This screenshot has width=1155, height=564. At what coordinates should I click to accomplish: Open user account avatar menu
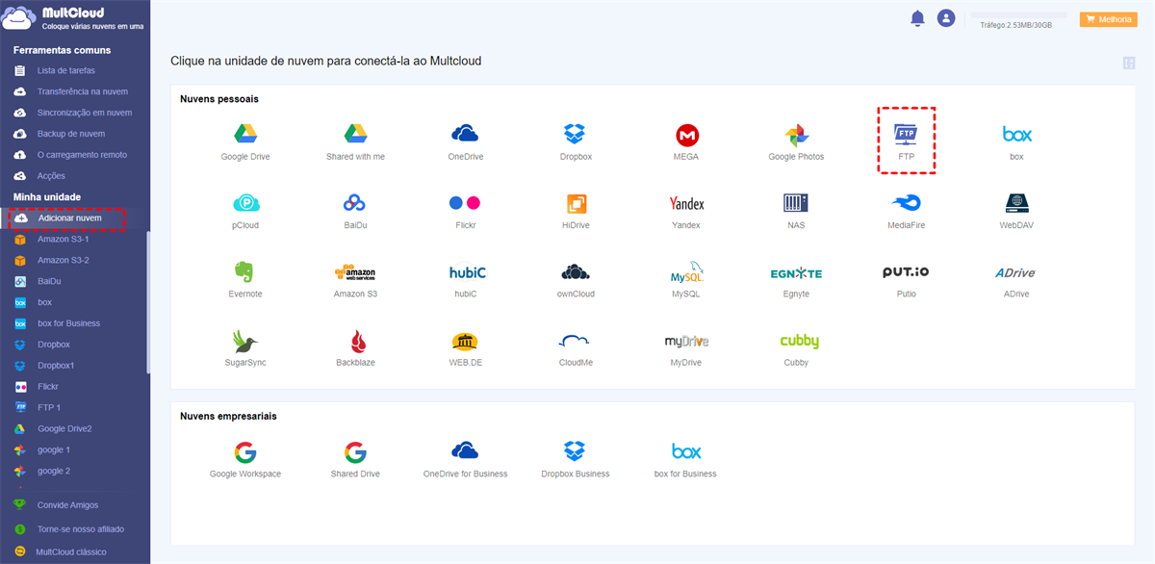pos(946,18)
